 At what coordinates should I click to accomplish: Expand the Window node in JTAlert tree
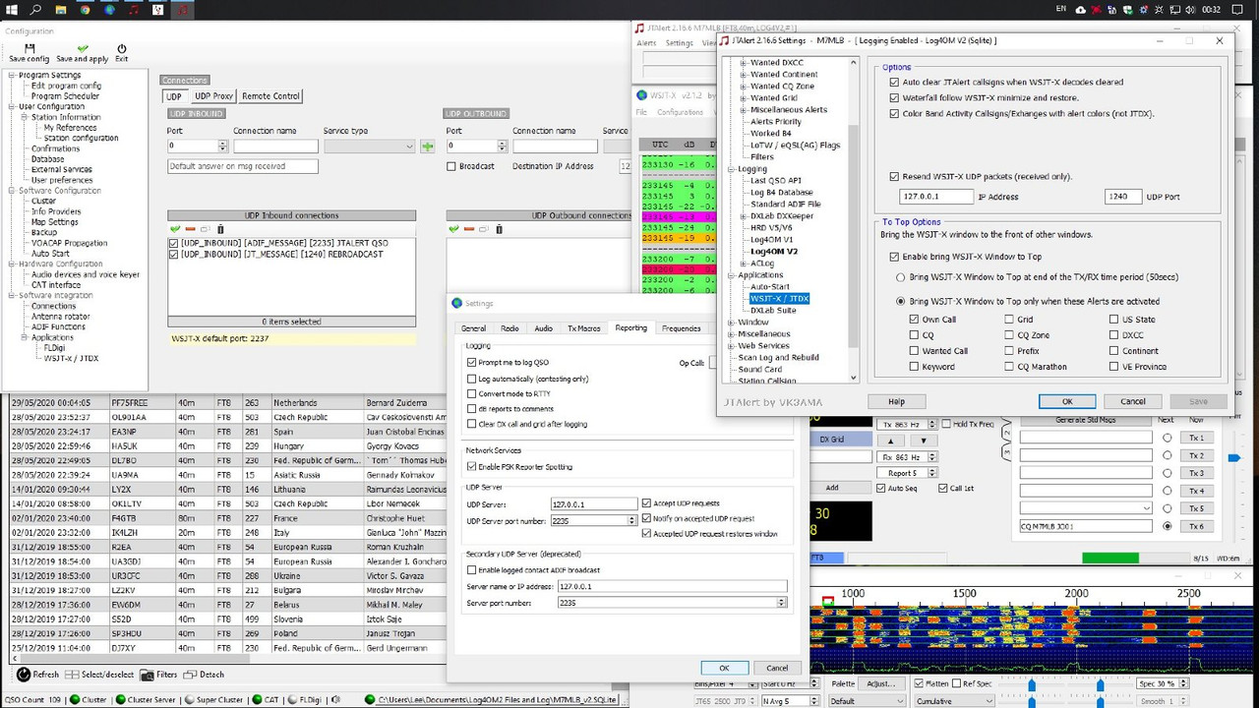(731, 323)
